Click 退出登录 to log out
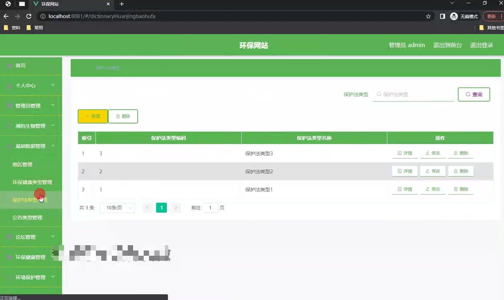The image size is (504, 300). (481, 45)
